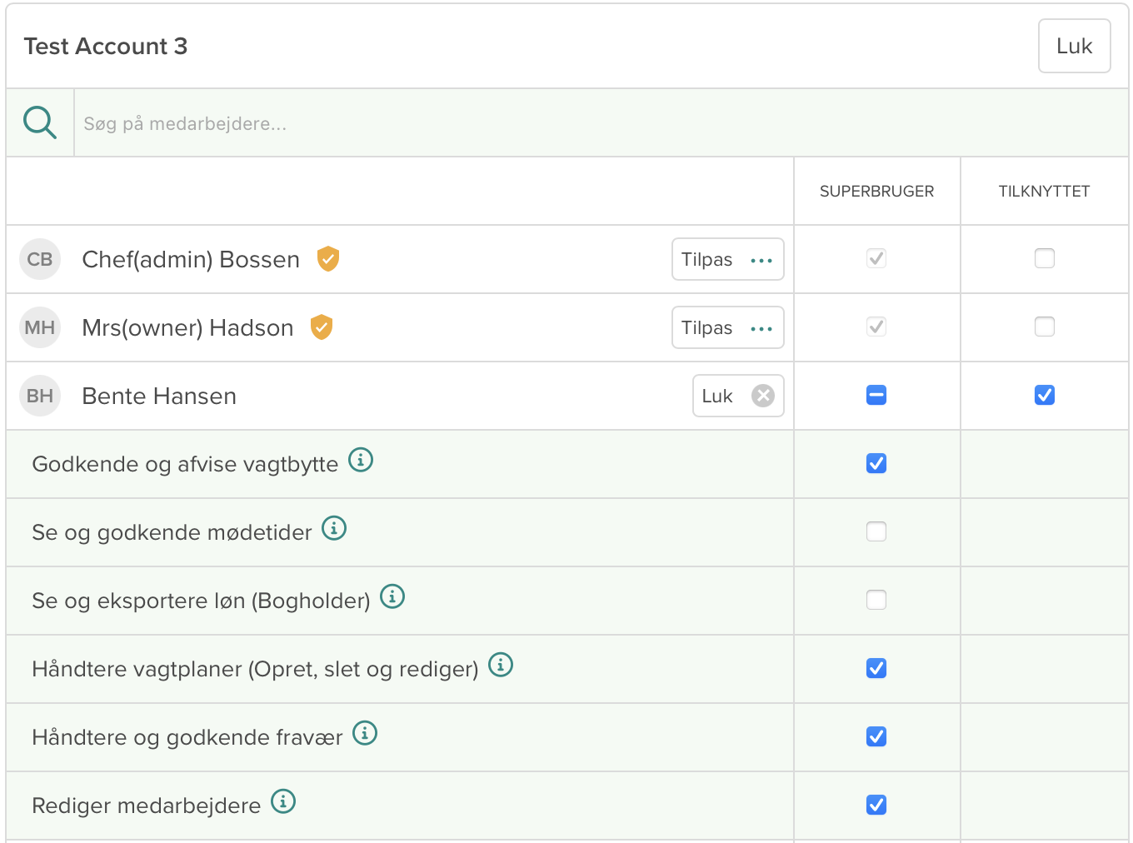The image size is (1133, 843).
Task: Collapse Bente Hansen's permissions with Luk
Action: tap(737, 396)
